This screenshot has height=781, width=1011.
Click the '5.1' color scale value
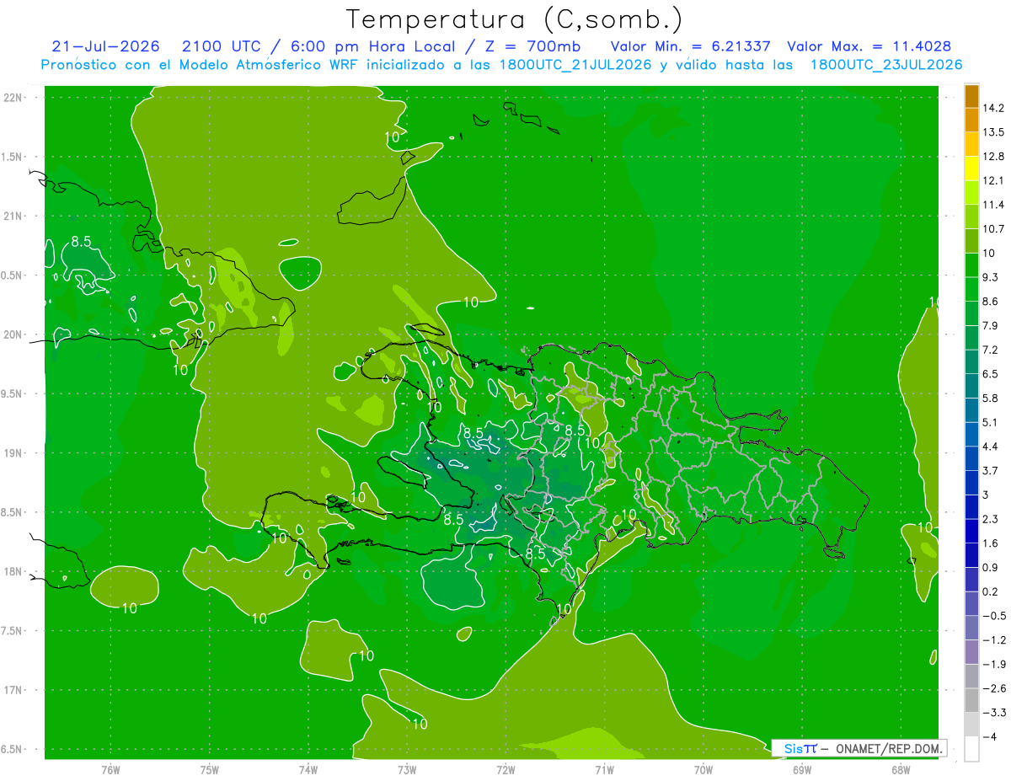(x=990, y=422)
